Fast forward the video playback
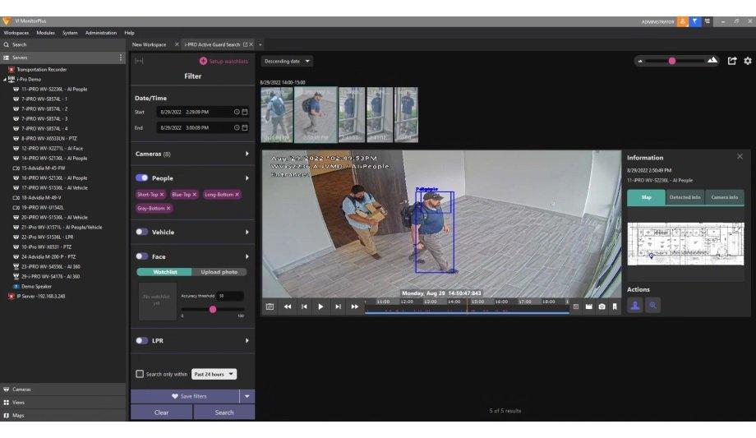Image resolution: width=756 pixels, height=438 pixels. pyautogui.click(x=355, y=307)
